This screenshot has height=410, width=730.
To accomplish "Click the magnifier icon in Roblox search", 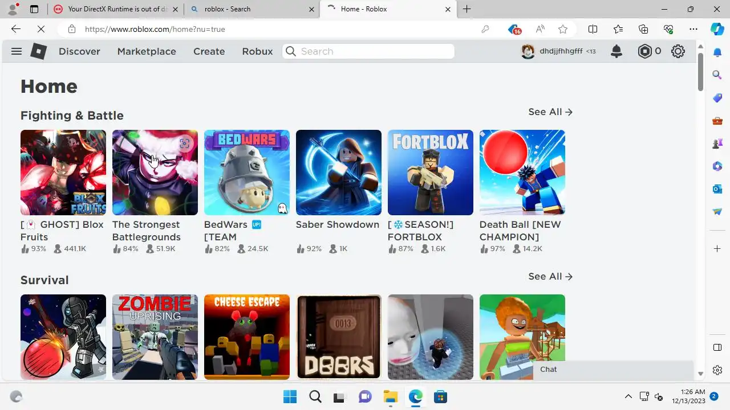I will click(x=291, y=51).
